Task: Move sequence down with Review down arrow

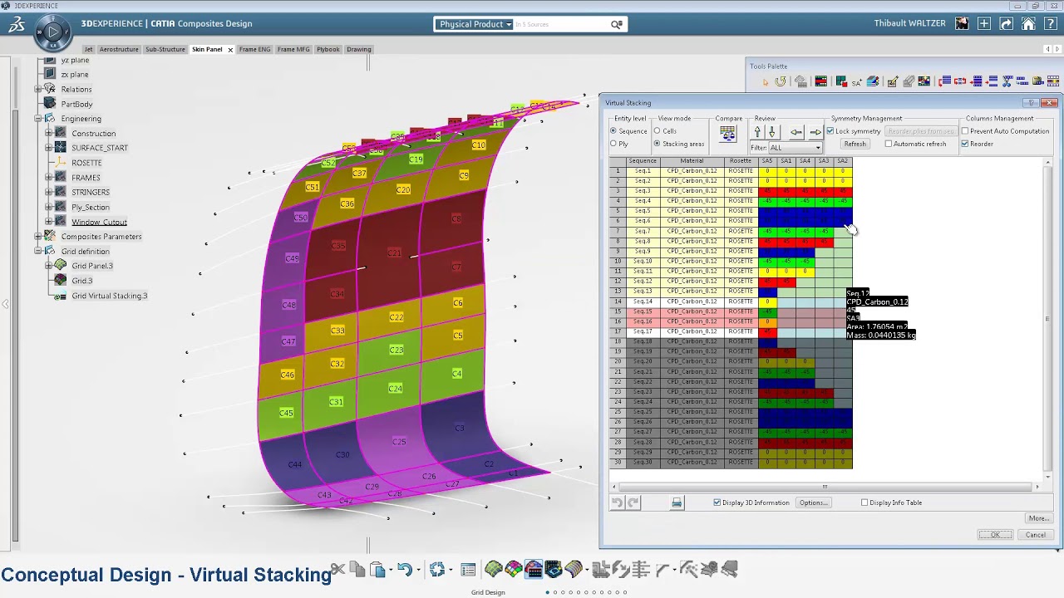Action: pos(772,132)
